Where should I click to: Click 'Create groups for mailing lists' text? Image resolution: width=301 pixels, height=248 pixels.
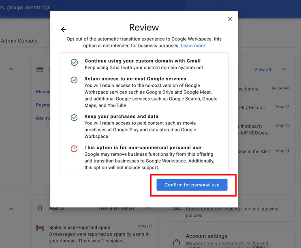pos(232,212)
